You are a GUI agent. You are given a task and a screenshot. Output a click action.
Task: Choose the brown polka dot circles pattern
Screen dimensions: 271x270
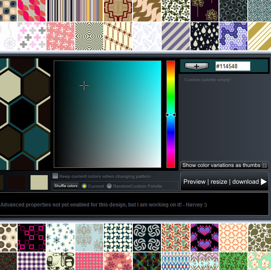(x=8, y=237)
